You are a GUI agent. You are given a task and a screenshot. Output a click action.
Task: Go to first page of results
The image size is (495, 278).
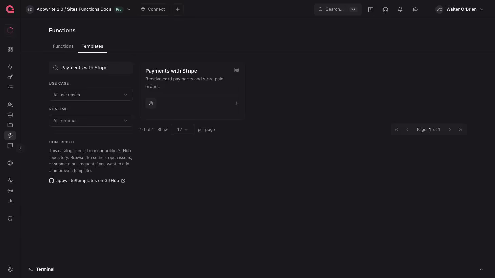(396, 130)
